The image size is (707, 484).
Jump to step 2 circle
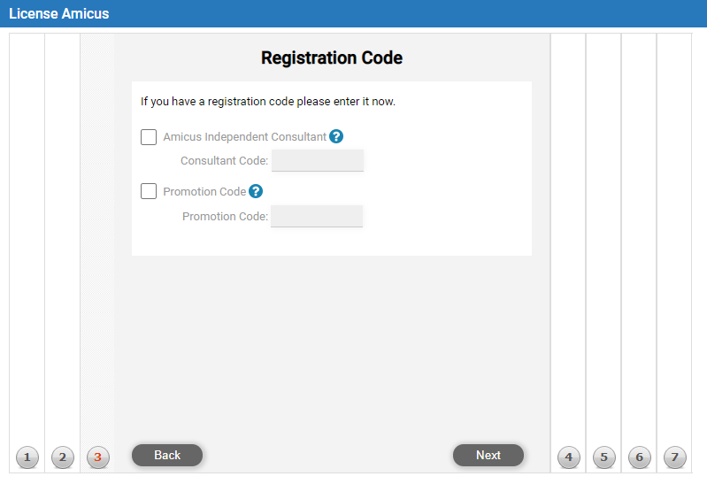pos(63,457)
